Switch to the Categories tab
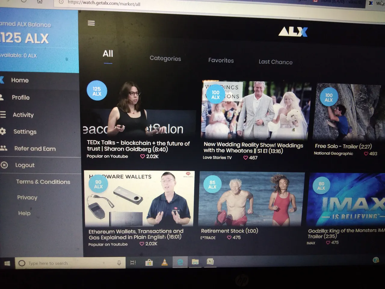 (165, 58)
